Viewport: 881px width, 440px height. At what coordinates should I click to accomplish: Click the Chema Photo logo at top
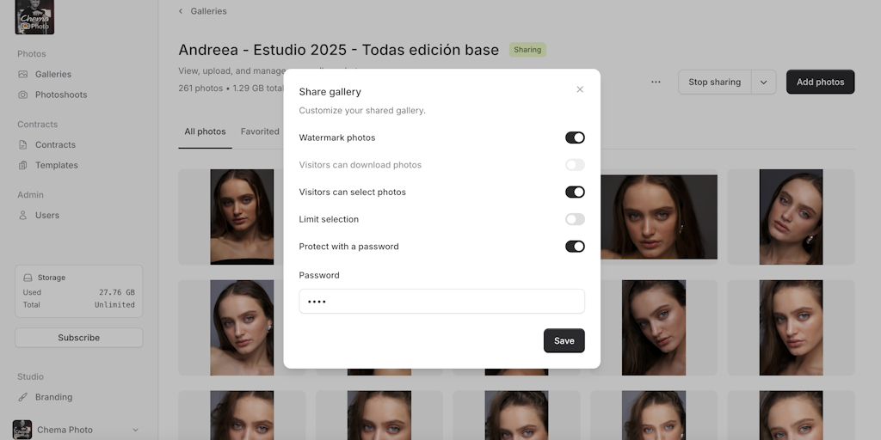pos(34,17)
